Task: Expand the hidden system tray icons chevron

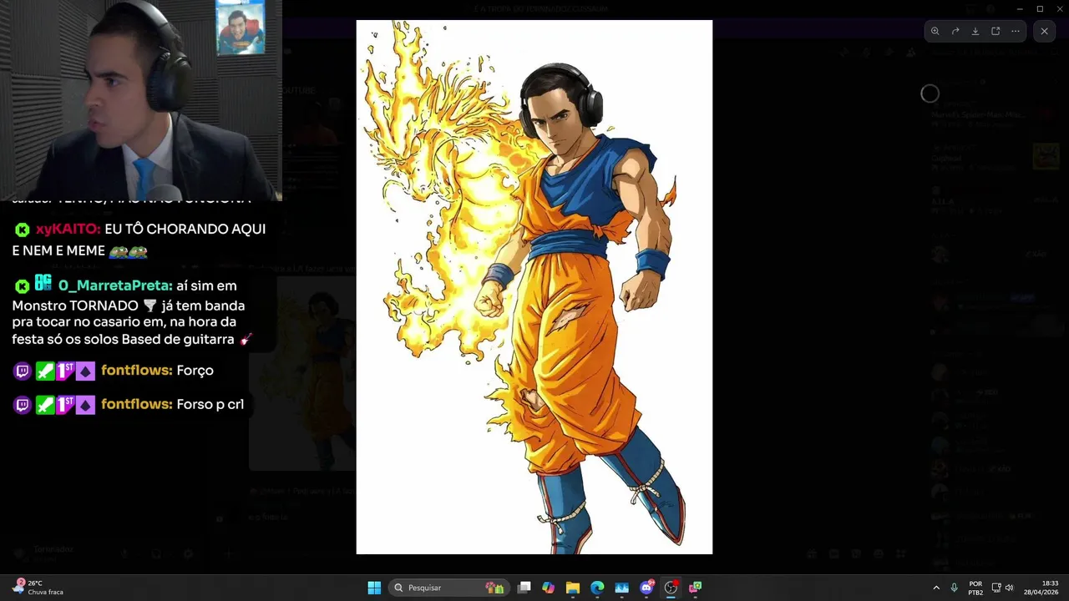Action: point(935,588)
